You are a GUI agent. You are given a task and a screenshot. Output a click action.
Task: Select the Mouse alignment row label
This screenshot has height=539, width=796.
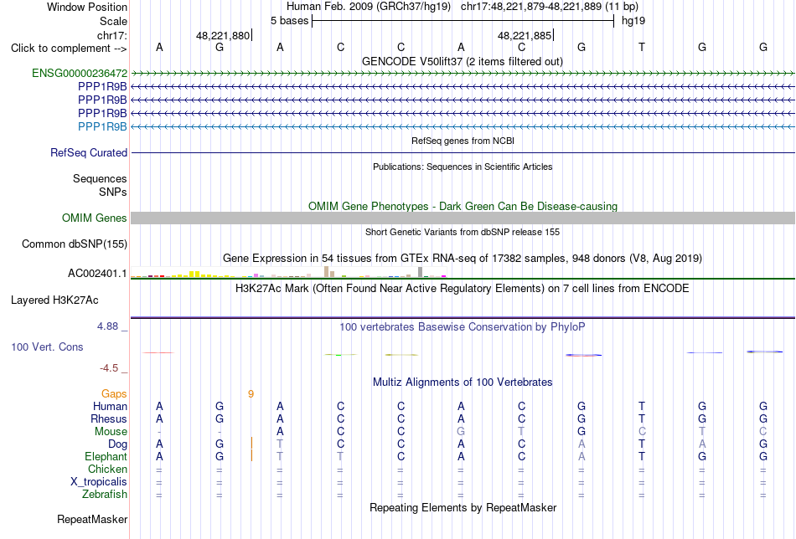tap(111, 432)
